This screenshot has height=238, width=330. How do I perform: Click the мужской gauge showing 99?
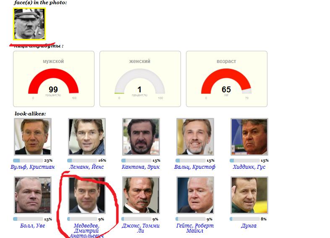54,79
